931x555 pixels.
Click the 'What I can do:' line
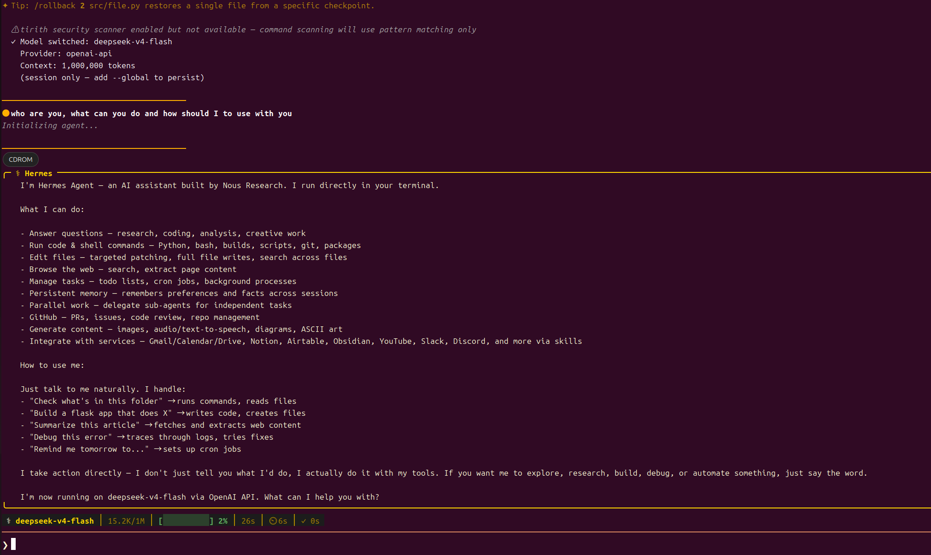pos(53,209)
